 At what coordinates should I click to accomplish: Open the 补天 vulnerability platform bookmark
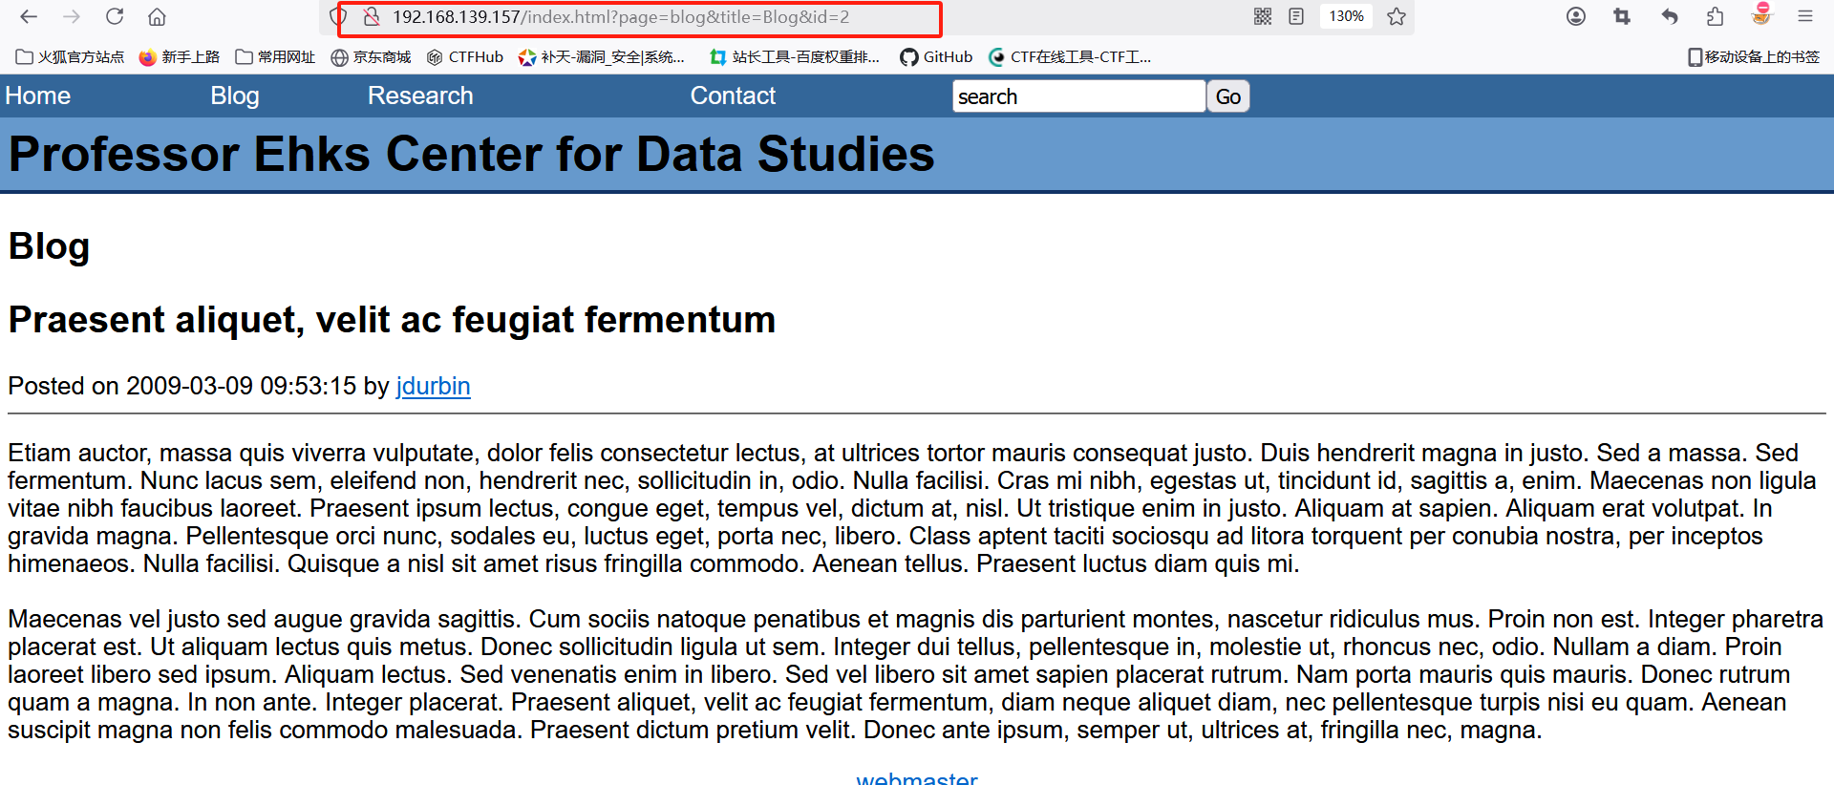click(602, 57)
